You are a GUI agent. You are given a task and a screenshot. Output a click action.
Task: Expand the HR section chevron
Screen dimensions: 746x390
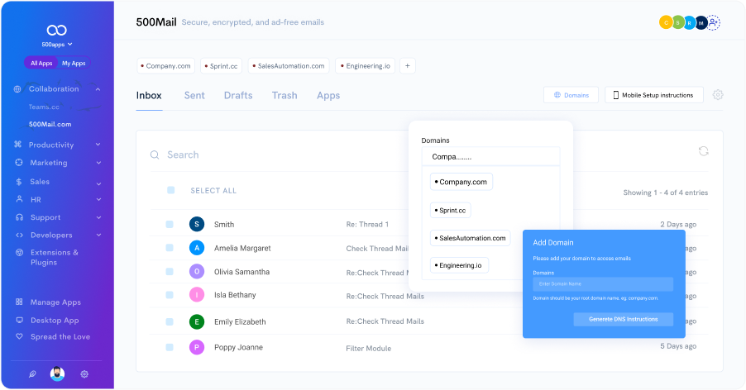click(98, 199)
